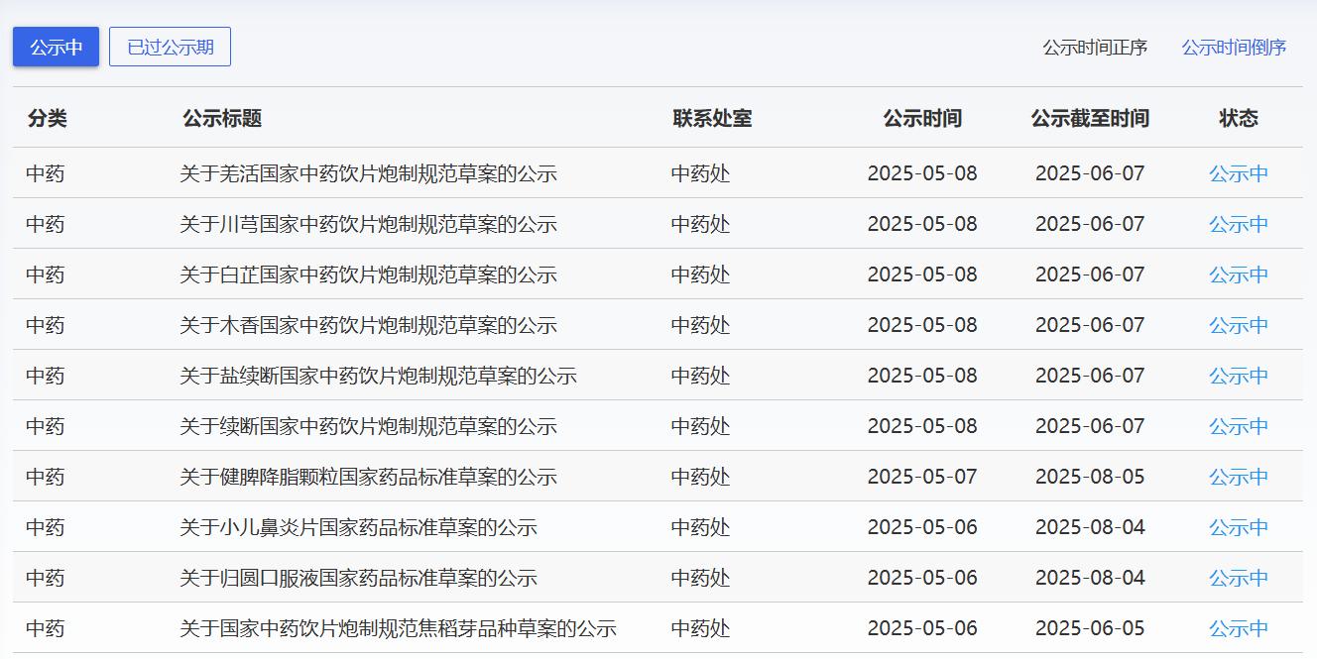This screenshot has height=659, width=1317.
Task: Open 关于木香国家中药饮片炮制规范草案的公示
Action: tap(368, 325)
